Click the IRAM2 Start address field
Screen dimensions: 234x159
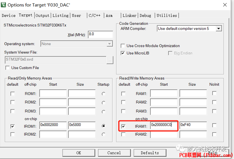pyautogui.click(x=164, y=135)
